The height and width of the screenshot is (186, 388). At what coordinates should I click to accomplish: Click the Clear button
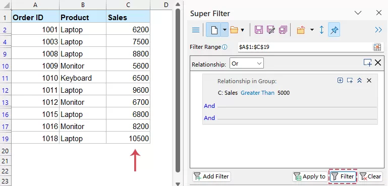370,176
